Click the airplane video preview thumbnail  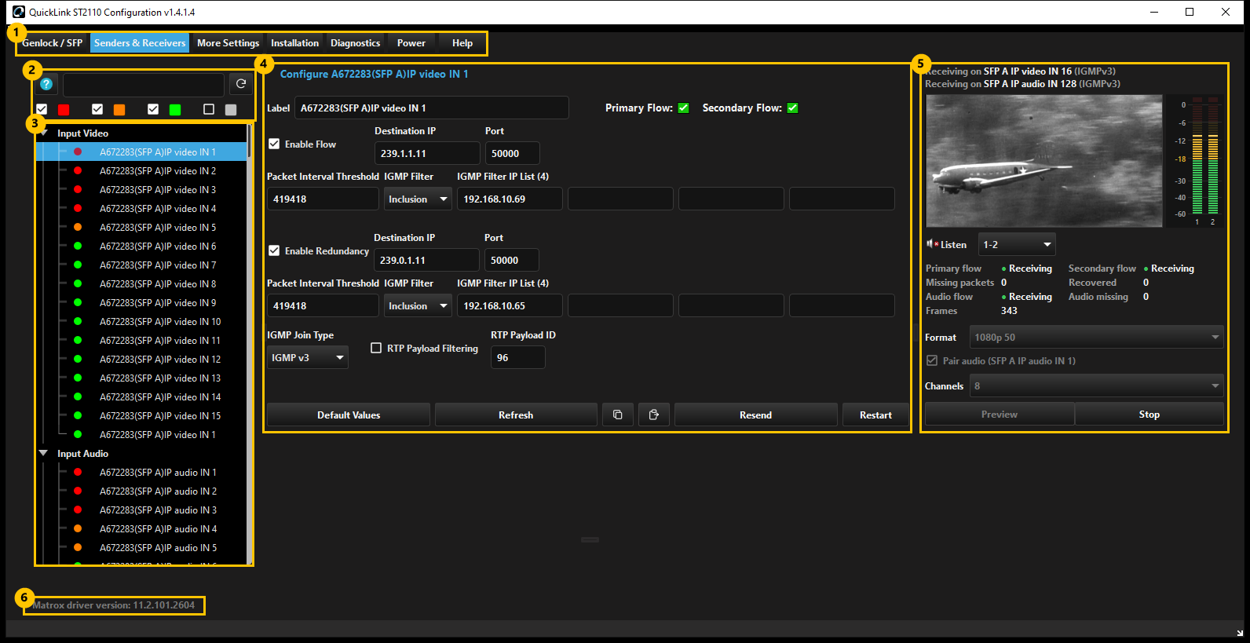(1044, 161)
